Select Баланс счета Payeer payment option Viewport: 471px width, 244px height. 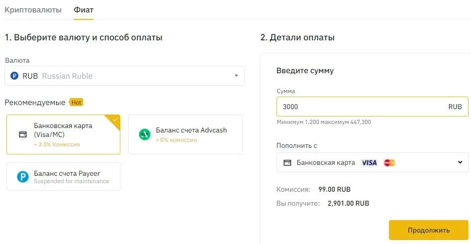[63, 177]
